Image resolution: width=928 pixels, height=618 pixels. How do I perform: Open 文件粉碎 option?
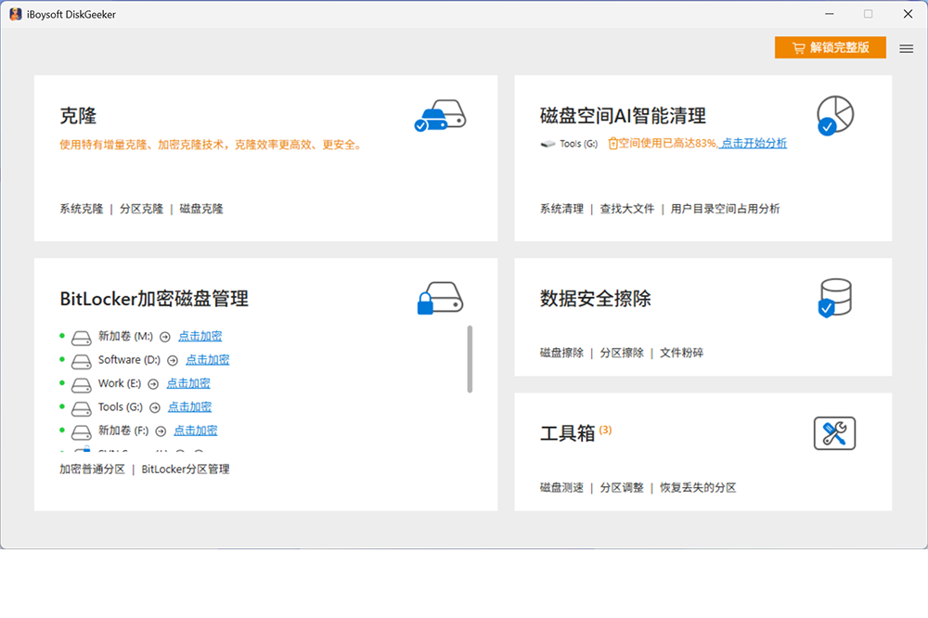[681, 354]
